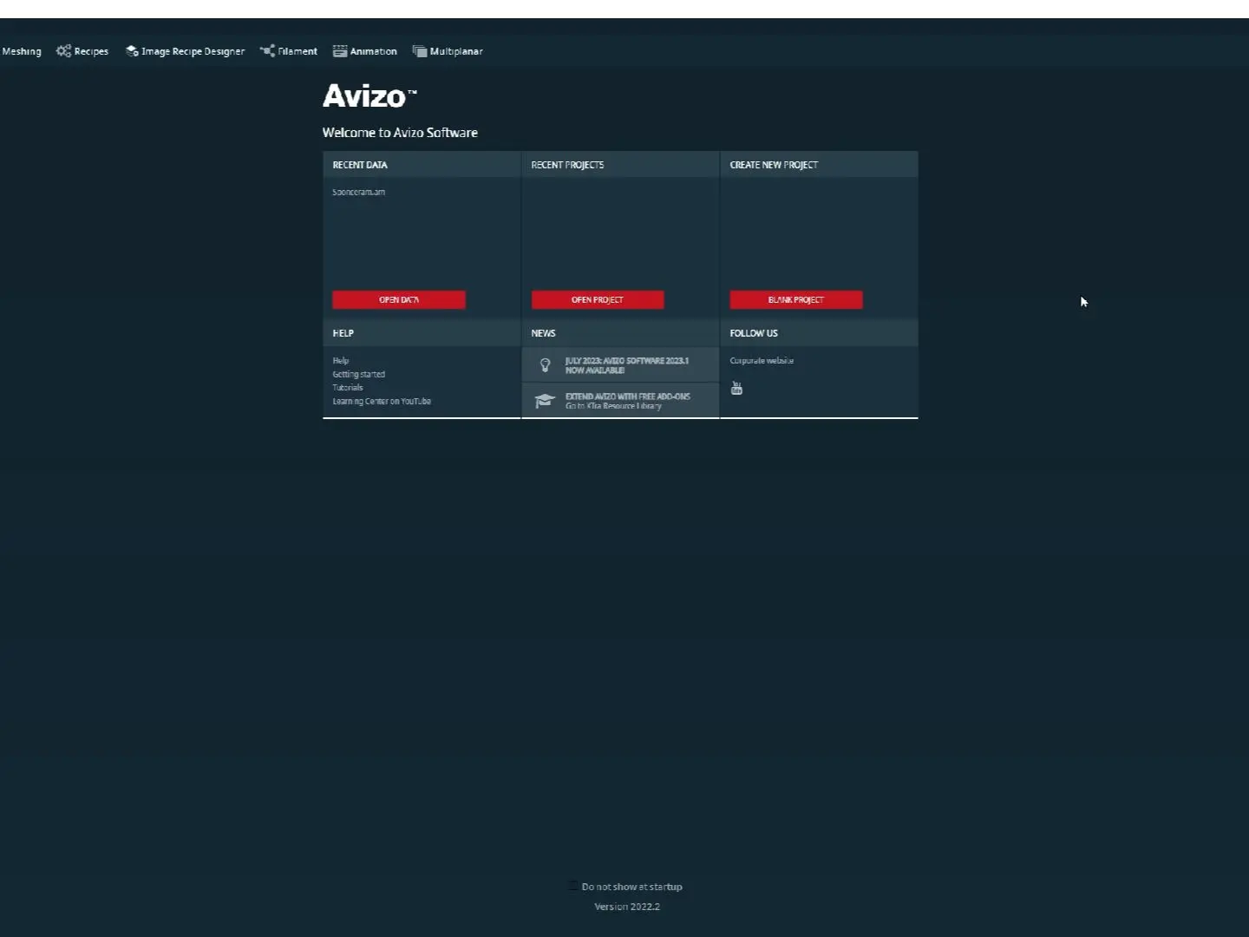Open the Filament workspace

[289, 51]
